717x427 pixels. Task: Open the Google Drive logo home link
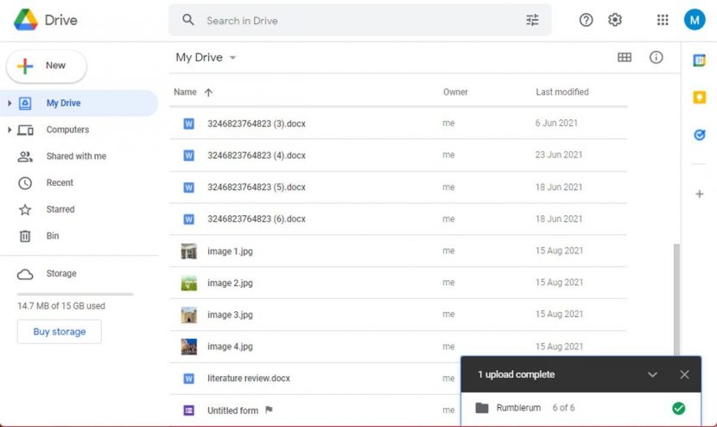[x=45, y=20]
